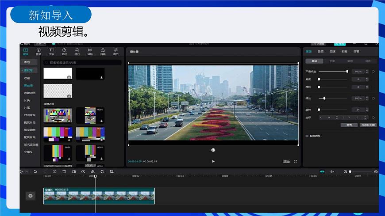
Task: Open the 滤镜 filters panel icon
Action: click(x=103, y=52)
